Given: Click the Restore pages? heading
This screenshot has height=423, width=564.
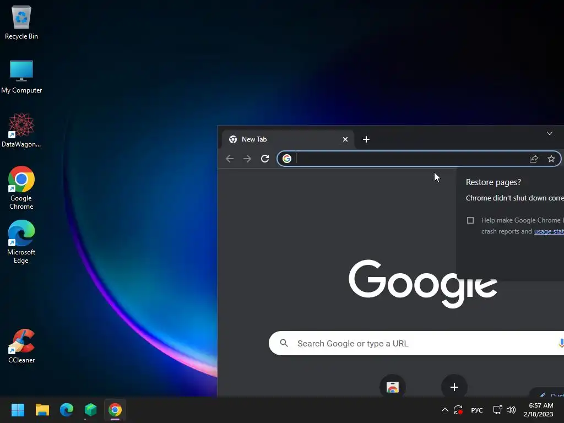Looking at the screenshot, I should [x=493, y=182].
